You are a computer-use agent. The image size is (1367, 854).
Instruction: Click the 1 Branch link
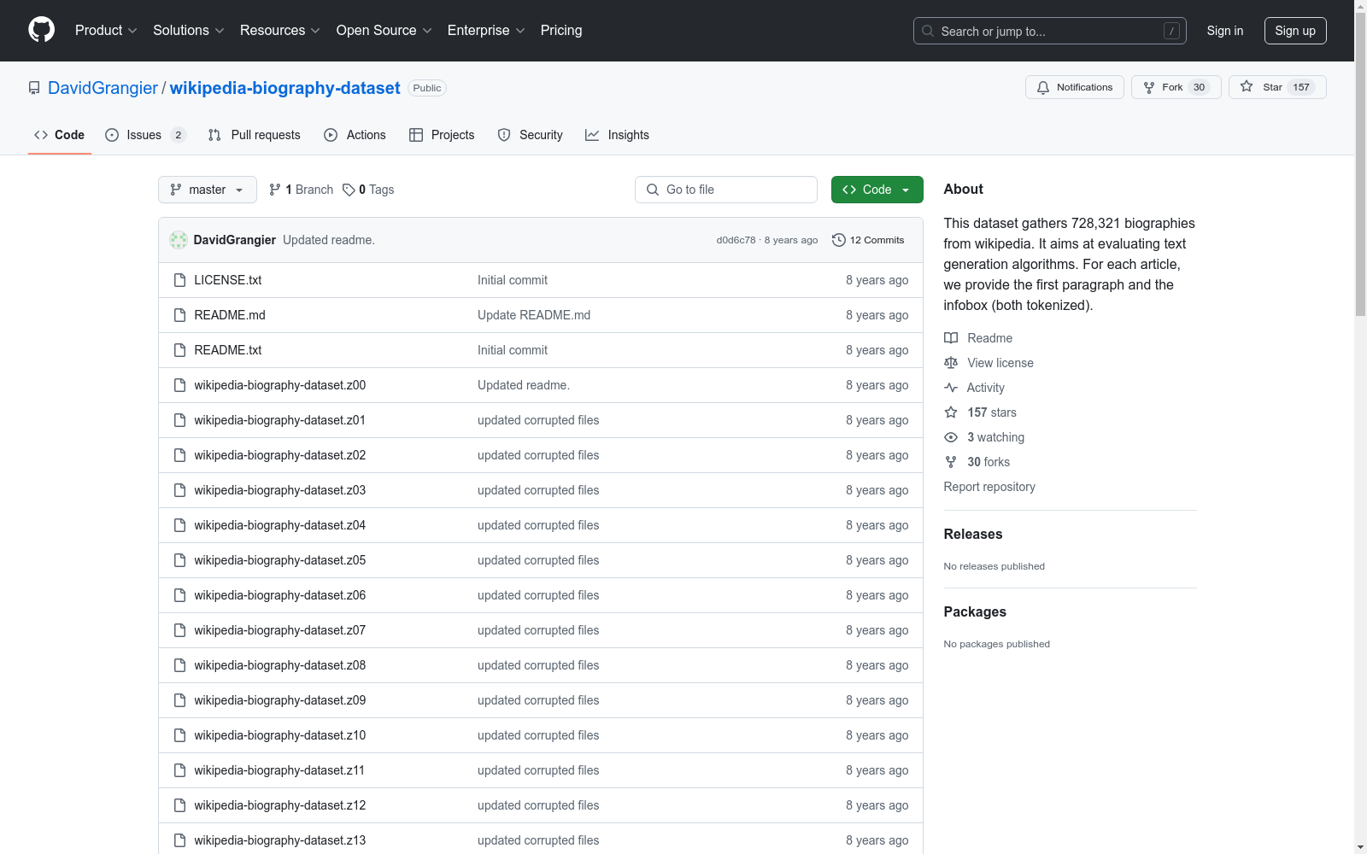click(x=301, y=190)
